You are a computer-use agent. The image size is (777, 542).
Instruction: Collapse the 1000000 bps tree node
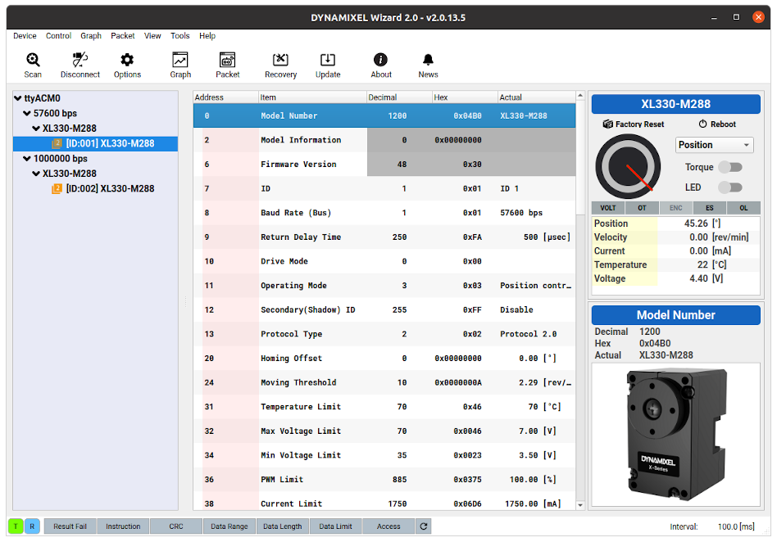(x=27, y=159)
